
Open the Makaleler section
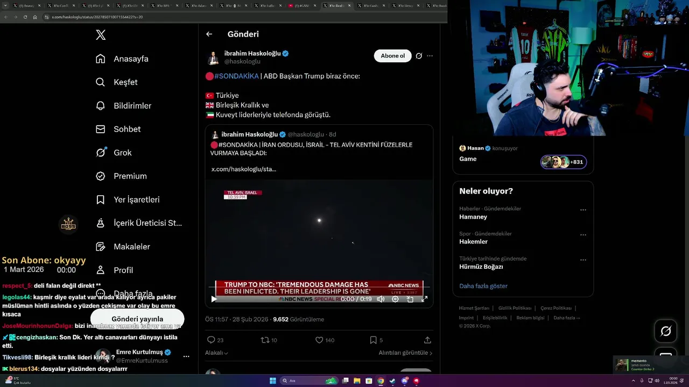point(123,247)
